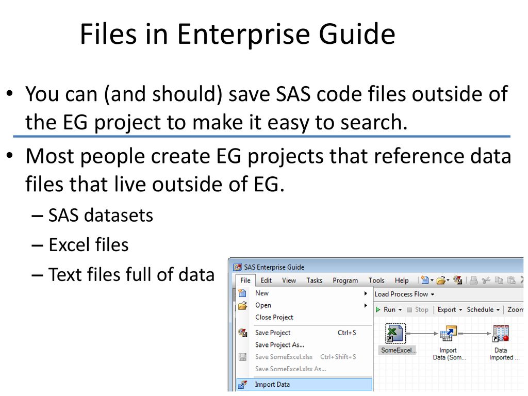Screen dimensions: 528x396
Task: Click the Excel files bullet text
Action: (x=89, y=245)
